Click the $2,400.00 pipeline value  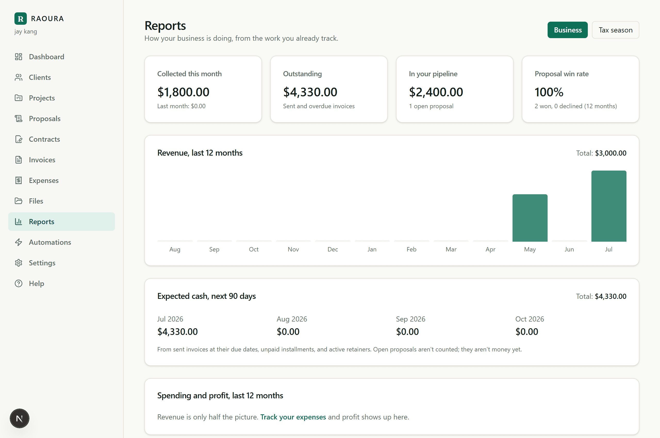pyautogui.click(x=436, y=92)
